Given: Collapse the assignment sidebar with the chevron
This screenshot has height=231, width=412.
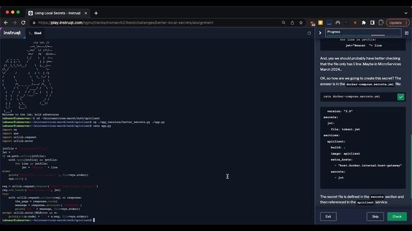Looking at the screenshot, I should [x=320, y=33].
